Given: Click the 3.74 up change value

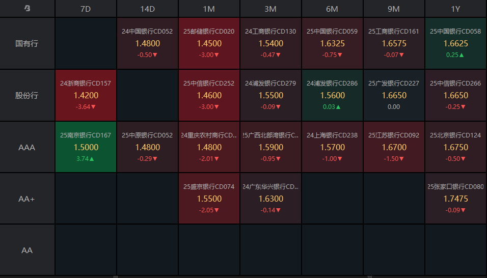Looking at the screenshot, I should (x=85, y=158).
